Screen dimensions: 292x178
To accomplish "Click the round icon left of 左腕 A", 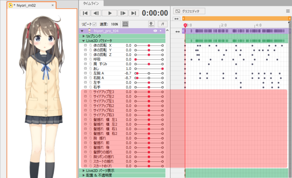I will point(85,73).
